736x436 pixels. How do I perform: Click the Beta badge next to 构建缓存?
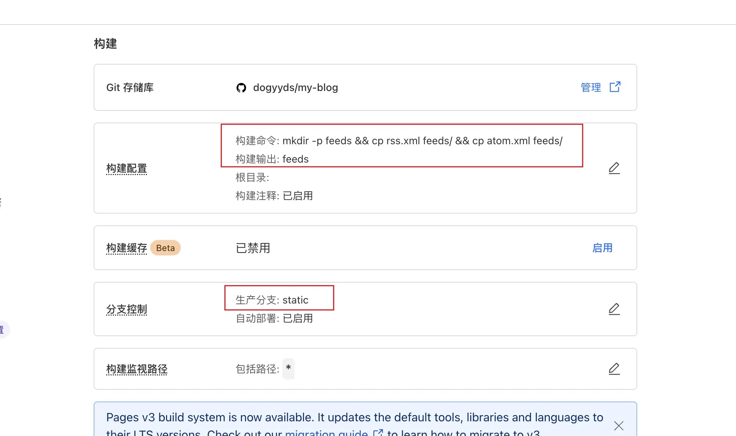[x=165, y=248]
